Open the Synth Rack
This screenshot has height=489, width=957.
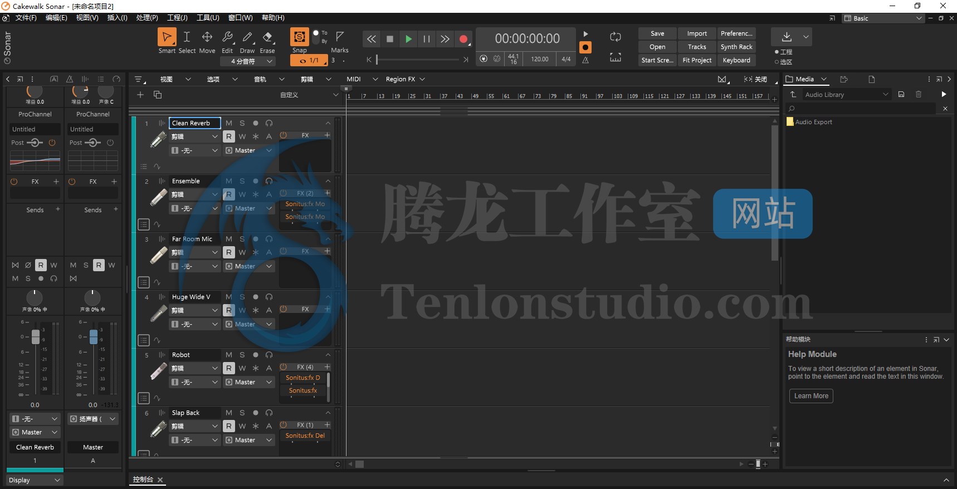click(736, 47)
